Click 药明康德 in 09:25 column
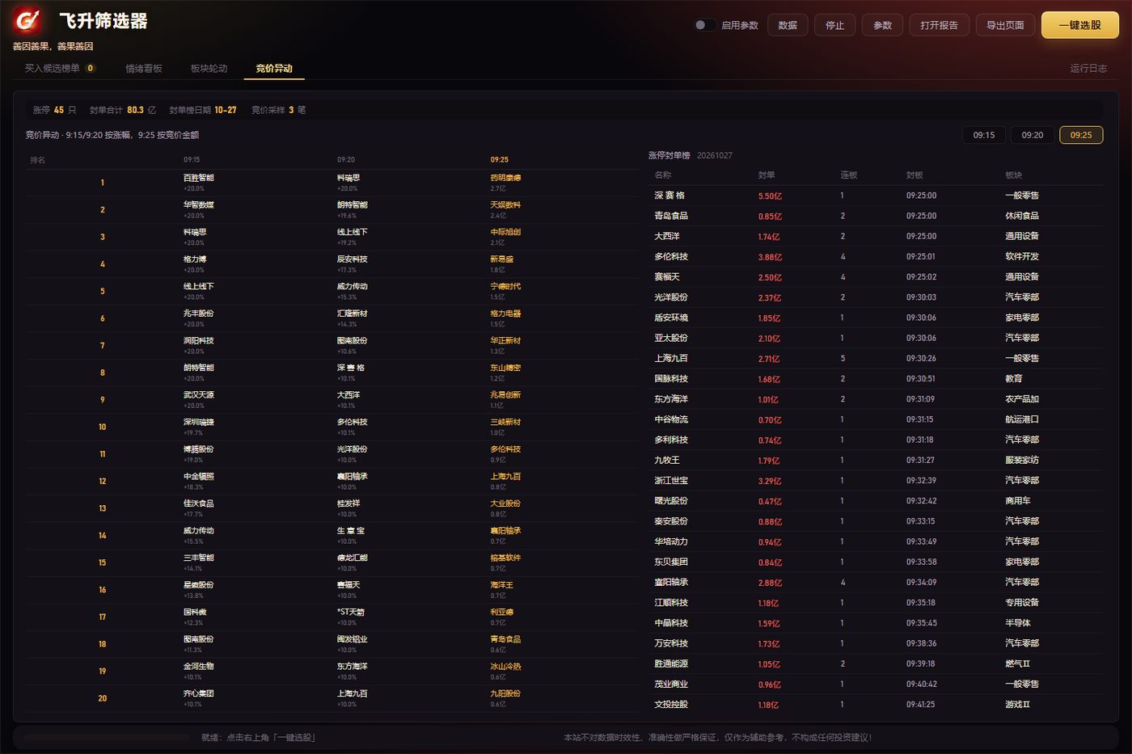 pyautogui.click(x=505, y=178)
